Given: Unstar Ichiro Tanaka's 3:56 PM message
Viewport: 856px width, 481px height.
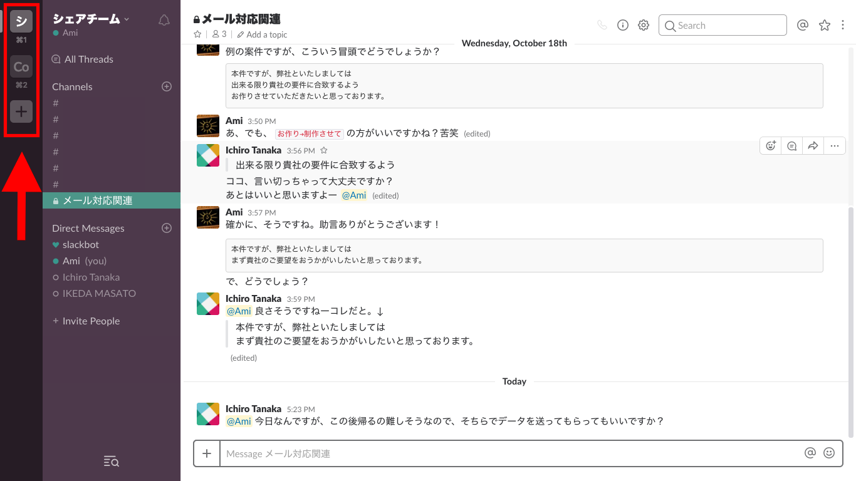Looking at the screenshot, I should 323,150.
